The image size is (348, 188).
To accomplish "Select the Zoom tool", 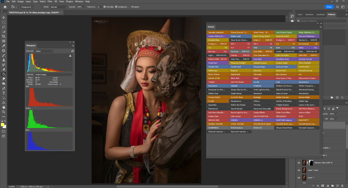I will coord(4,112).
